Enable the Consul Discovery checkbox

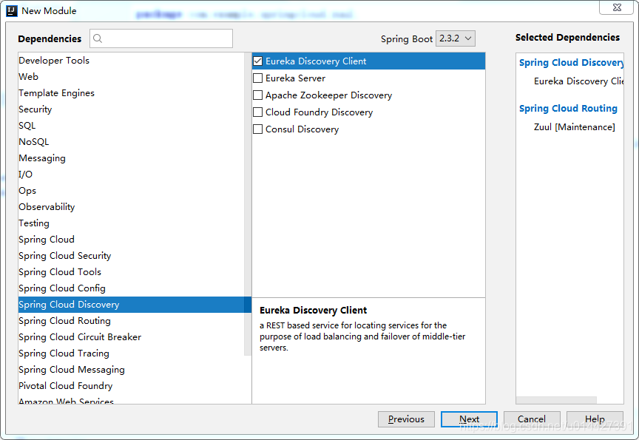click(257, 129)
